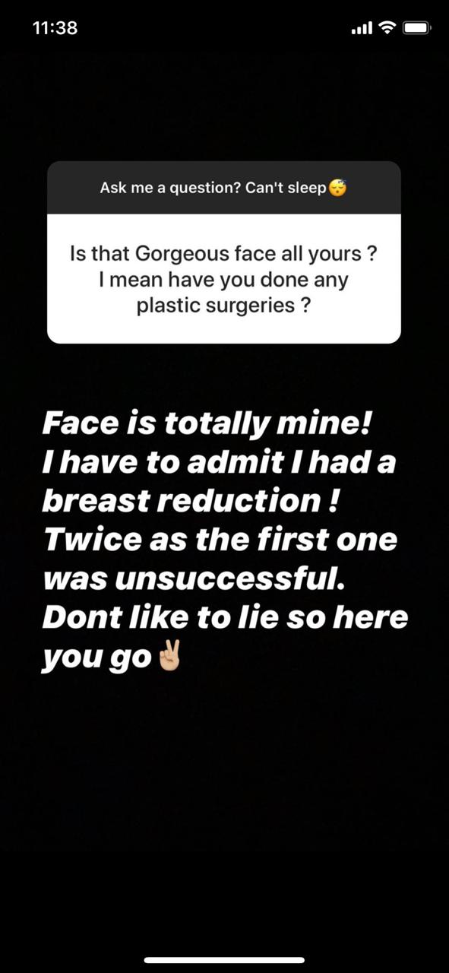The image size is (449, 973).
Task: Tap the 'I have to admit I had a' line
Action: click(x=219, y=463)
